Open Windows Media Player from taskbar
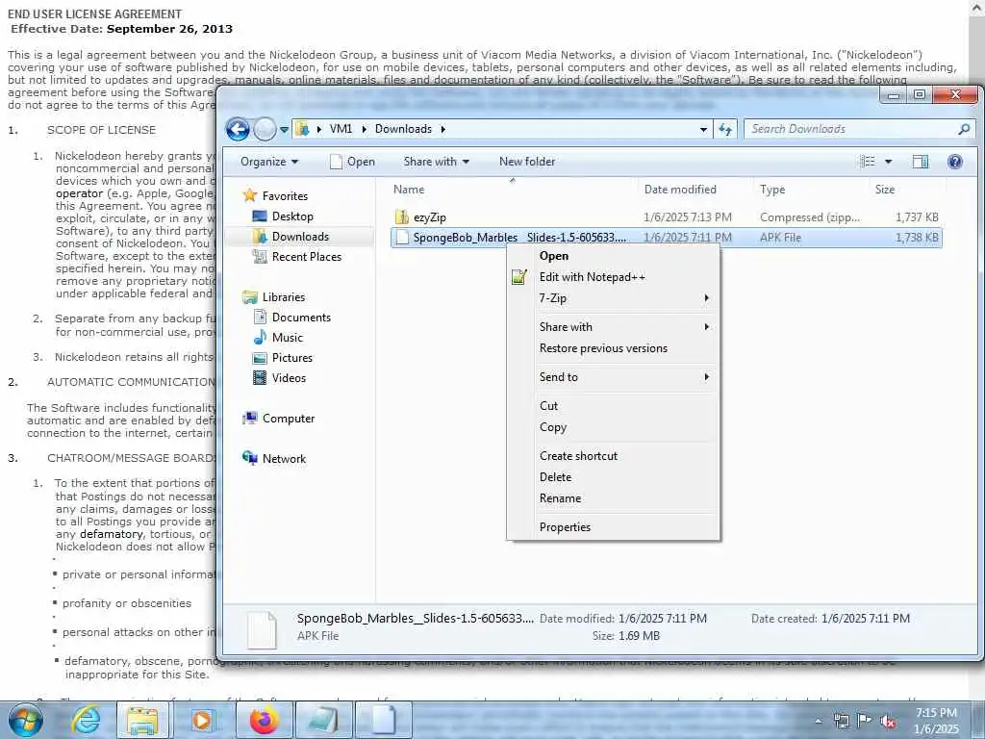Viewport: 985px width, 739px height. click(202, 720)
